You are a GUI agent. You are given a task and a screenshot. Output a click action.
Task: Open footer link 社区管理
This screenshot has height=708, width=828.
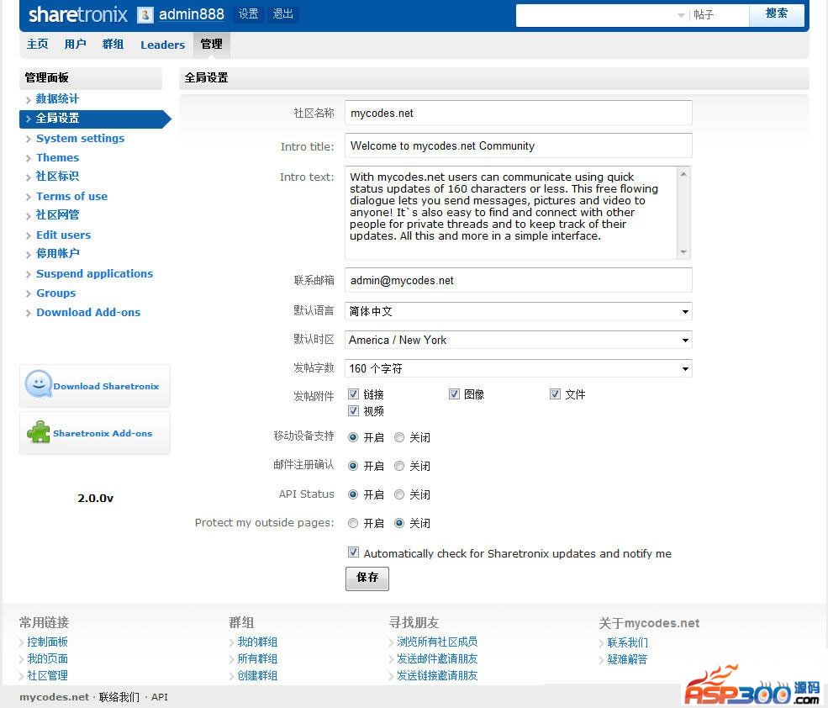[48, 676]
